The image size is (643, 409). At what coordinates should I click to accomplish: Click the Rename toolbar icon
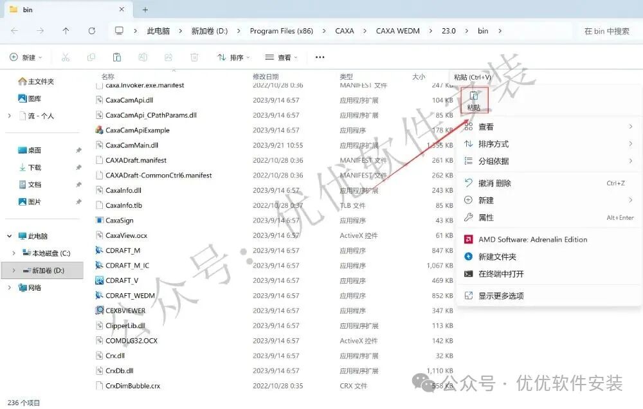click(x=143, y=57)
